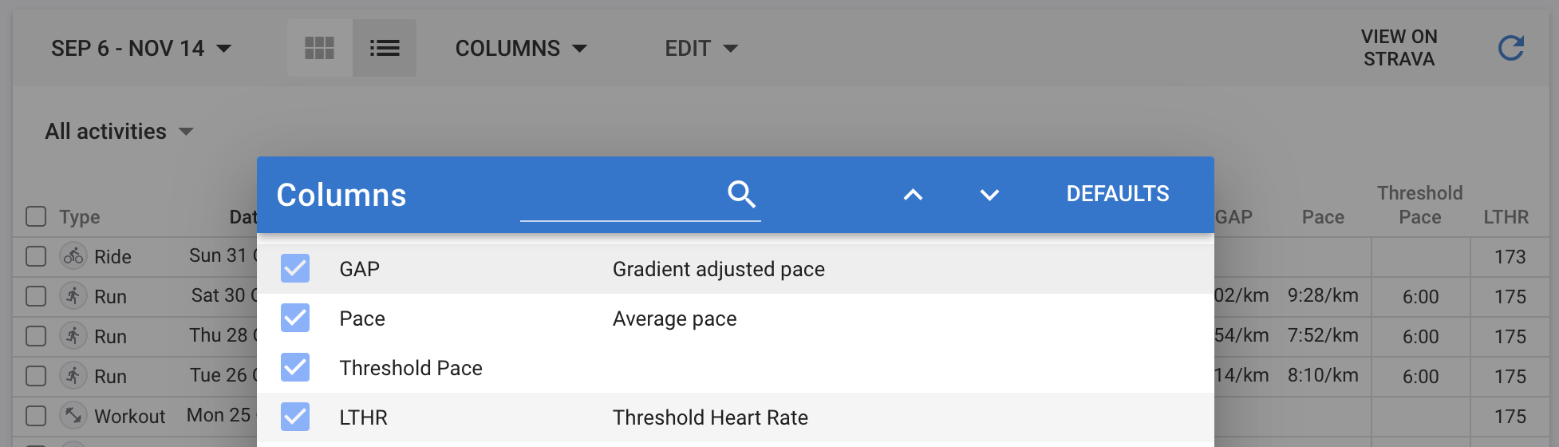Move selected column up with chevron
This screenshot has width=1559, height=447.
click(x=914, y=195)
